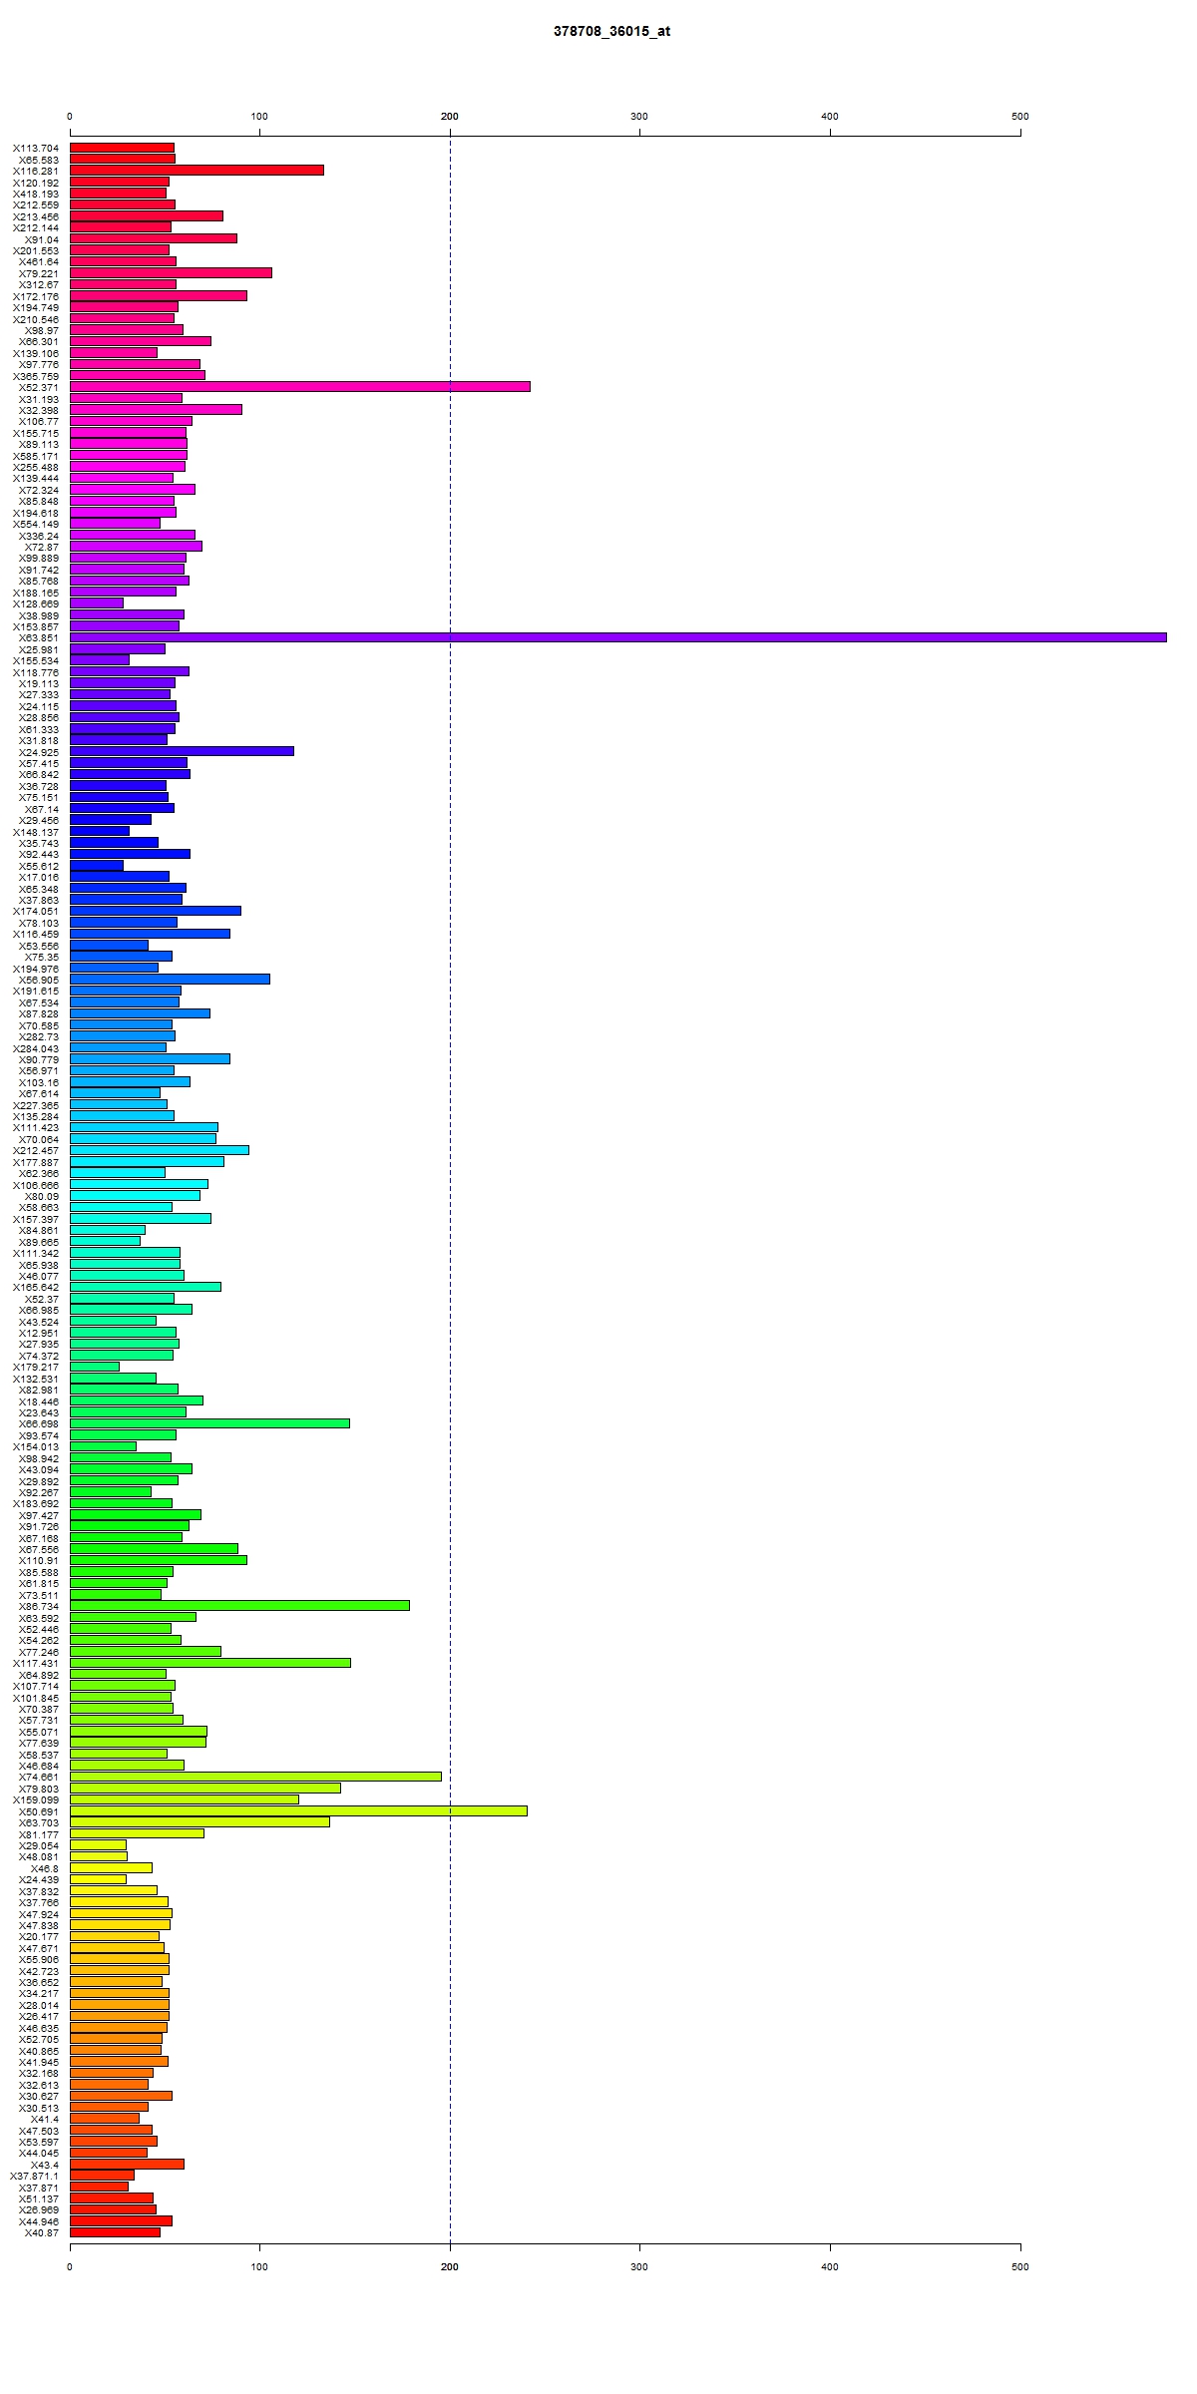Click the bar of row X117.431
Image resolution: width=1197 pixels, height=2394 pixels.
(210, 1663)
